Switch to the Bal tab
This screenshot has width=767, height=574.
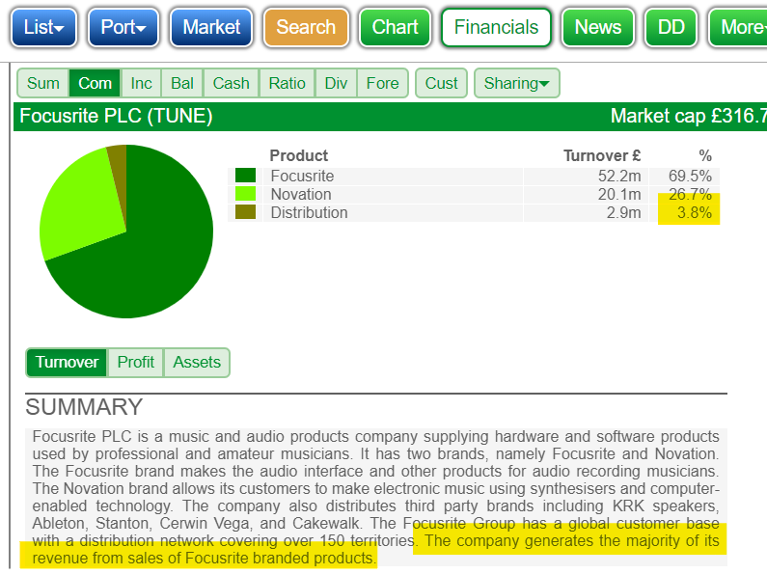[x=182, y=83]
